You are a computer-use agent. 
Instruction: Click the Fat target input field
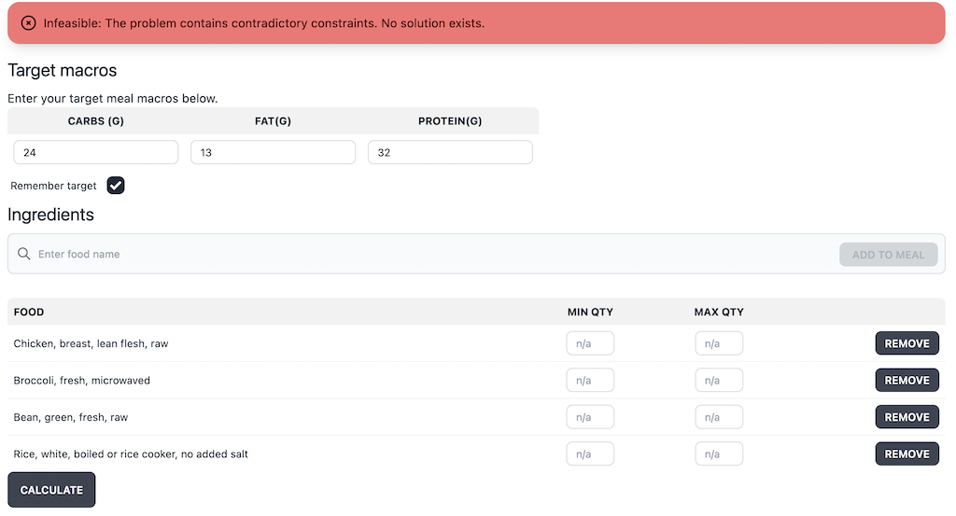tap(273, 152)
